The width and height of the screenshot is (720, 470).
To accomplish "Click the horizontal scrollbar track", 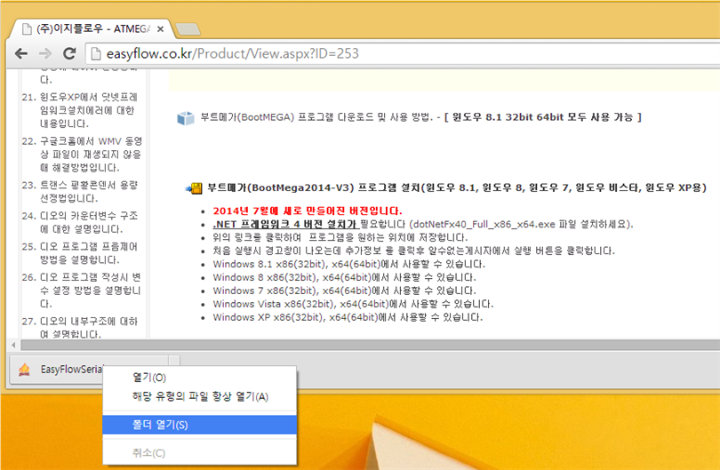I will pyautogui.click(x=370, y=345).
